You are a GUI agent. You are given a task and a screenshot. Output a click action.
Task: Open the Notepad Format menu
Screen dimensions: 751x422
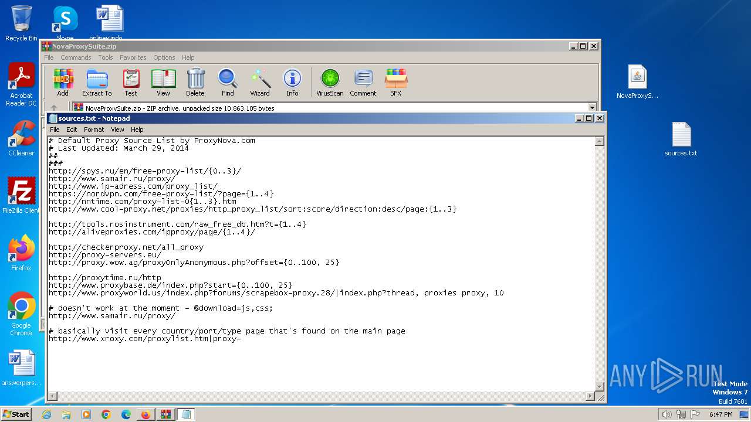[x=94, y=130]
